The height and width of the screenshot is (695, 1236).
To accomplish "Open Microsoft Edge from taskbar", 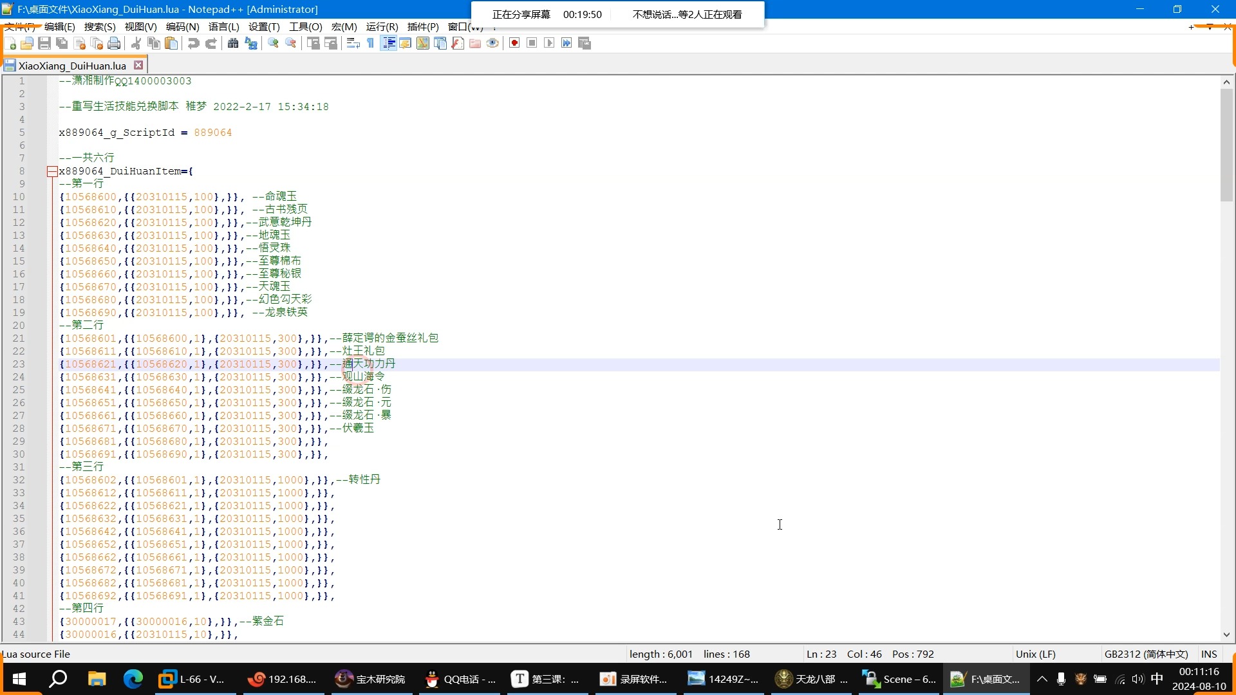I will click(133, 679).
